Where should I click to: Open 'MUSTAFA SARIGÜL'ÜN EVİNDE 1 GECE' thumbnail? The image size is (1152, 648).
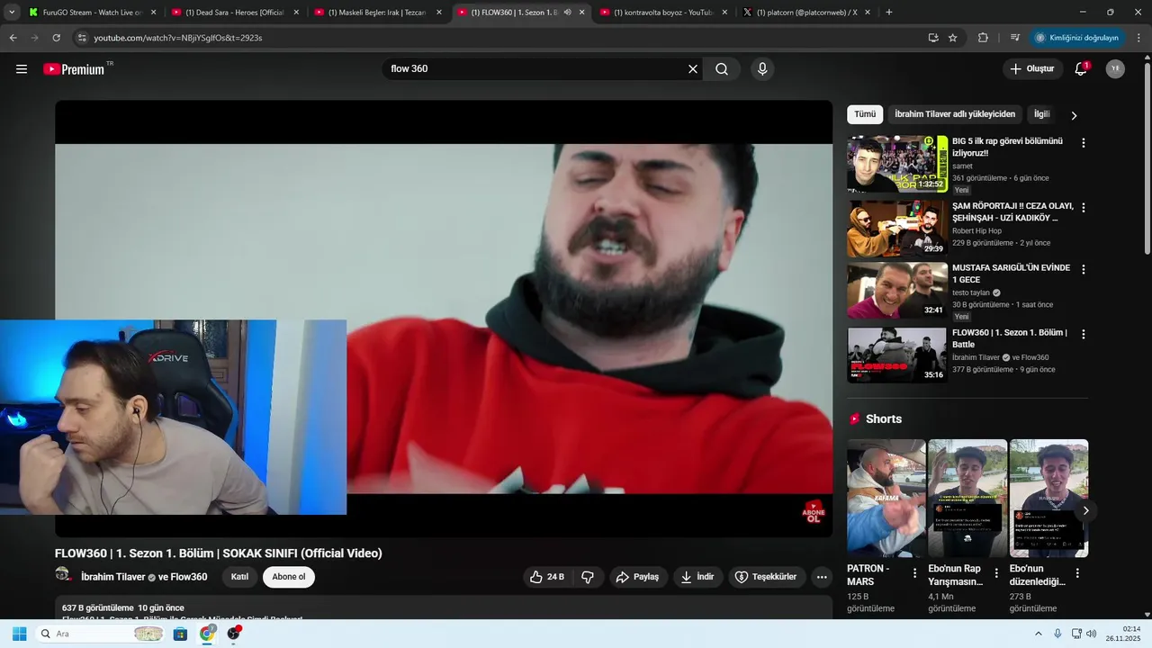897,291
